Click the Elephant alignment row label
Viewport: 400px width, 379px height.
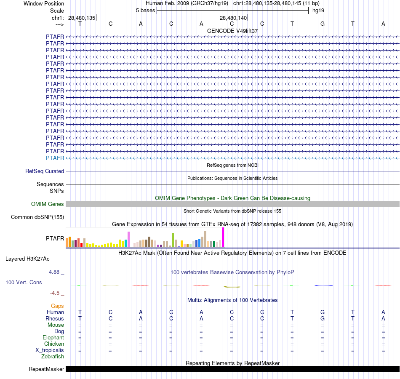(53, 337)
